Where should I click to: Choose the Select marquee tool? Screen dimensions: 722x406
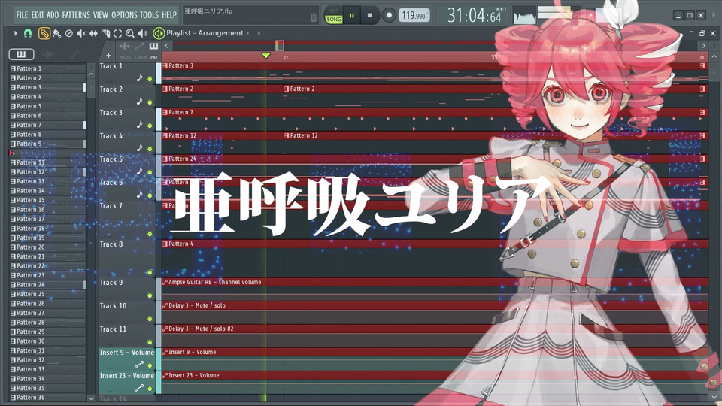coord(118,33)
